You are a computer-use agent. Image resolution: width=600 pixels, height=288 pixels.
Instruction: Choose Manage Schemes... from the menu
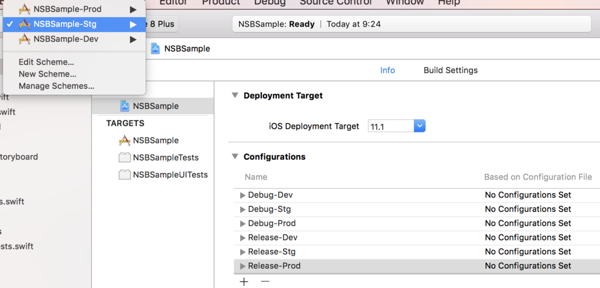tap(57, 86)
